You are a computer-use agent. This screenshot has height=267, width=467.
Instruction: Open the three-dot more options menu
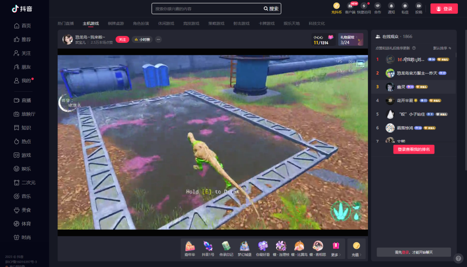(x=158, y=39)
